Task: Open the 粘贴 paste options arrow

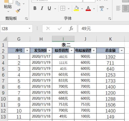Action: [8, 11]
